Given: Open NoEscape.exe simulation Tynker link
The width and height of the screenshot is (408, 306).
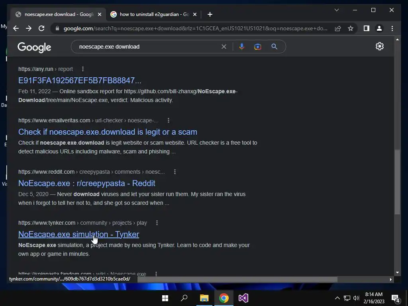Looking at the screenshot, I should point(78,234).
